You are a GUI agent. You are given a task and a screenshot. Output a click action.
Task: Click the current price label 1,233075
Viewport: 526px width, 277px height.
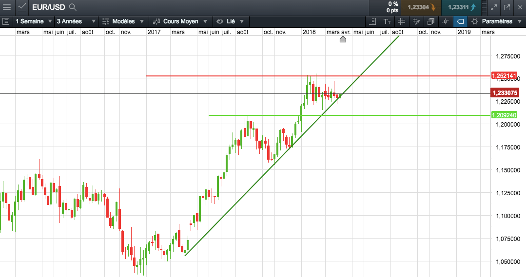tap(505, 93)
